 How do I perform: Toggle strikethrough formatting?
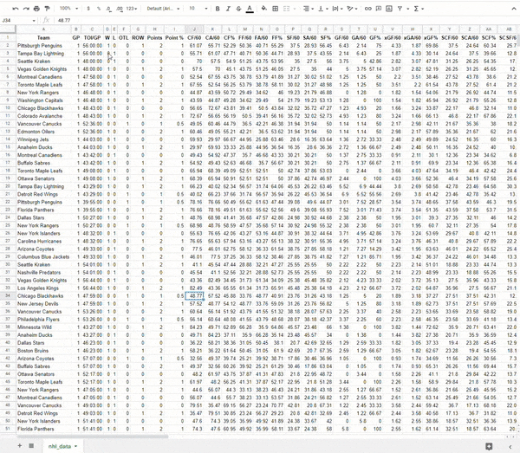(239, 9)
